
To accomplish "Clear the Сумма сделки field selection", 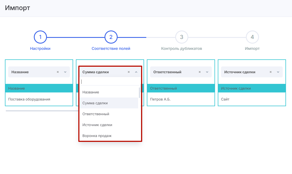I will click(x=129, y=72).
